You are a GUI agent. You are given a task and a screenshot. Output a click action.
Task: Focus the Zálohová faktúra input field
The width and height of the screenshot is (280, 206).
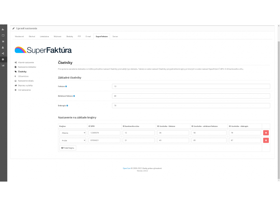(191, 96)
